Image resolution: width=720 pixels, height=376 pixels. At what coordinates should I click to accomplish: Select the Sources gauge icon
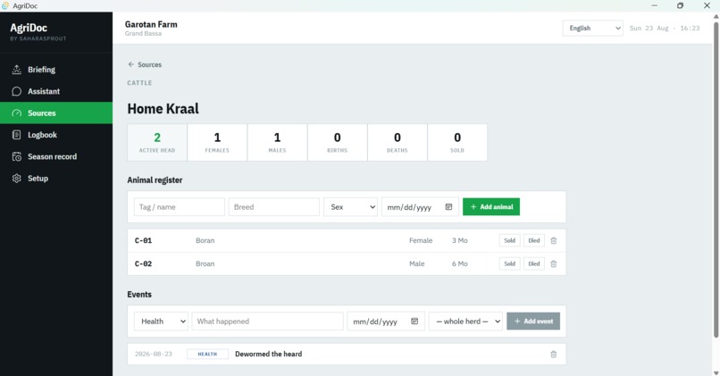[17, 113]
